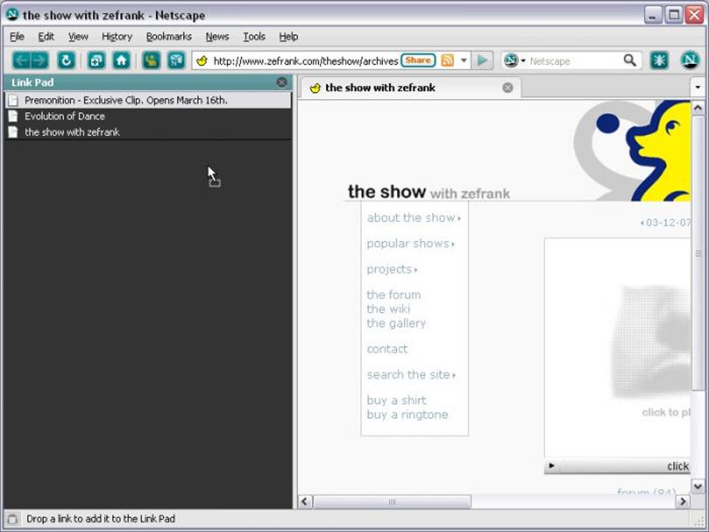The height and width of the screenshot is (532, 709).
Task: Click the RSS feed icon in address bar
Action: coord(448,61)
